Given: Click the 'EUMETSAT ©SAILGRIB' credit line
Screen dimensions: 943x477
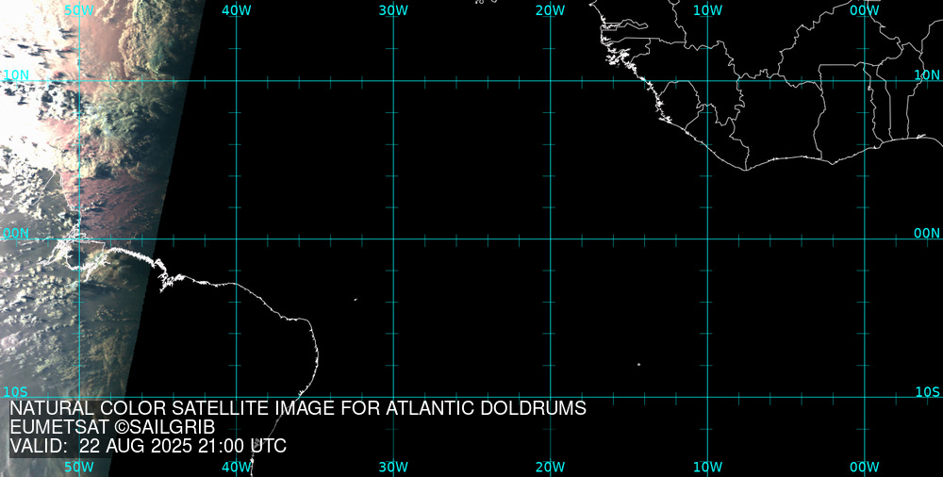Looking at the screenshot, I should [112, 427].
